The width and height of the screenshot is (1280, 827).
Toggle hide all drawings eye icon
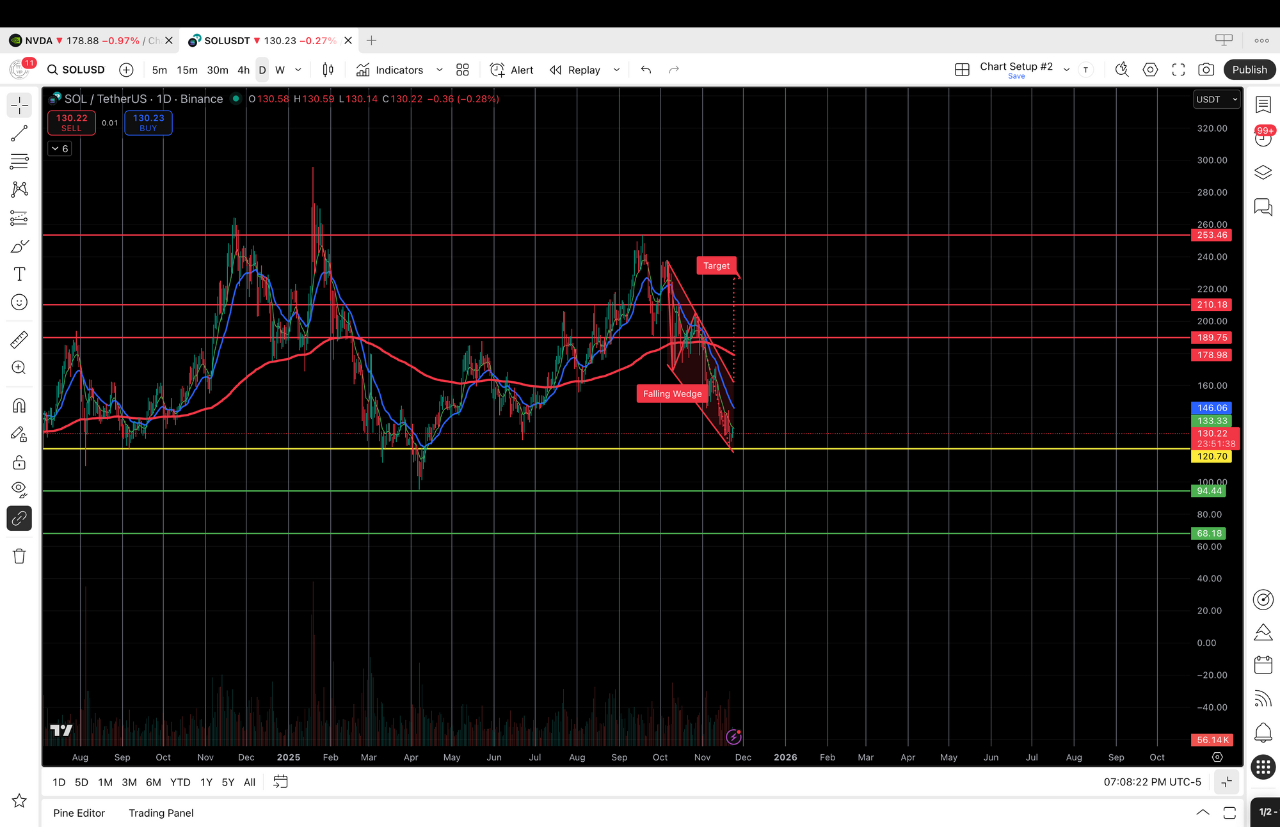[19, 490]
